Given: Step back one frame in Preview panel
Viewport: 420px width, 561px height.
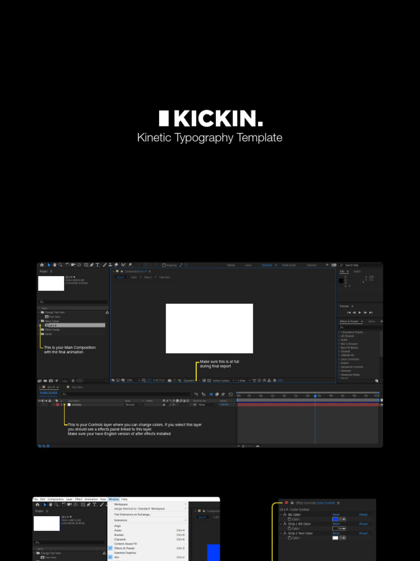Looking at the screenshot, I should coord(354,313).
